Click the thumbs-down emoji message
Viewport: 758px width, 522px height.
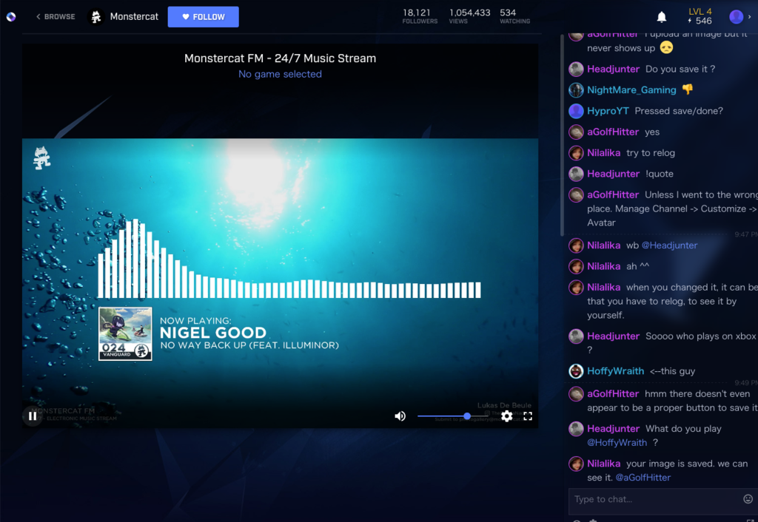[x=688, y=89]
